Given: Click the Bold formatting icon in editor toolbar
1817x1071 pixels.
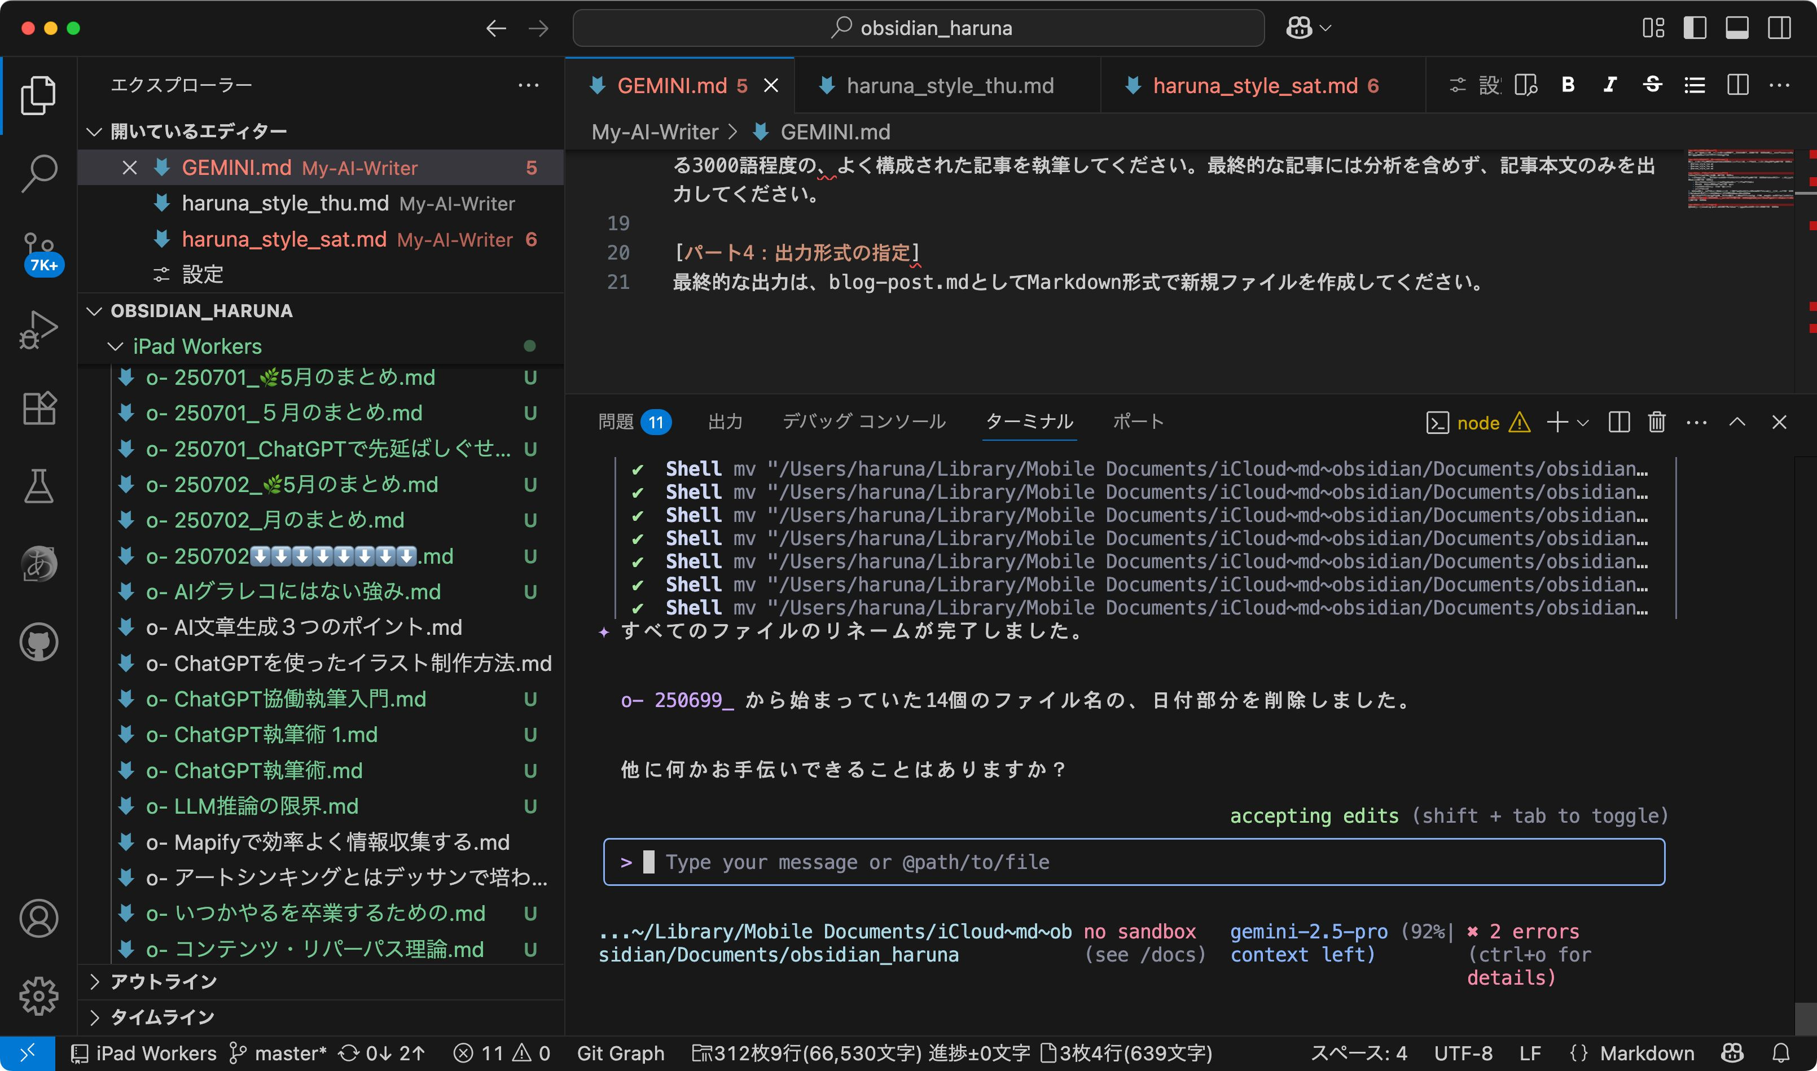Looking at the screenshot, I should tap(1568, 85).
